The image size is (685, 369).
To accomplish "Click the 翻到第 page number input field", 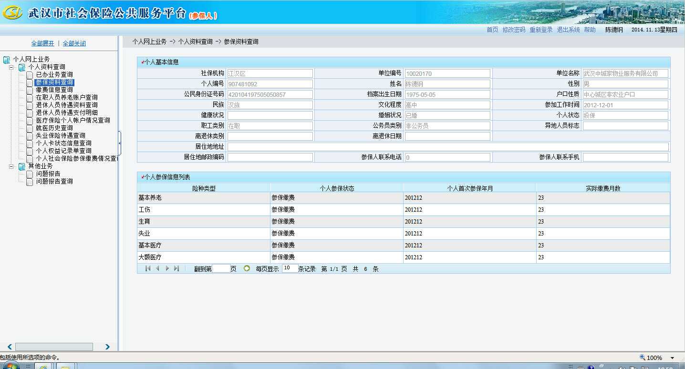I will point(221,269).
